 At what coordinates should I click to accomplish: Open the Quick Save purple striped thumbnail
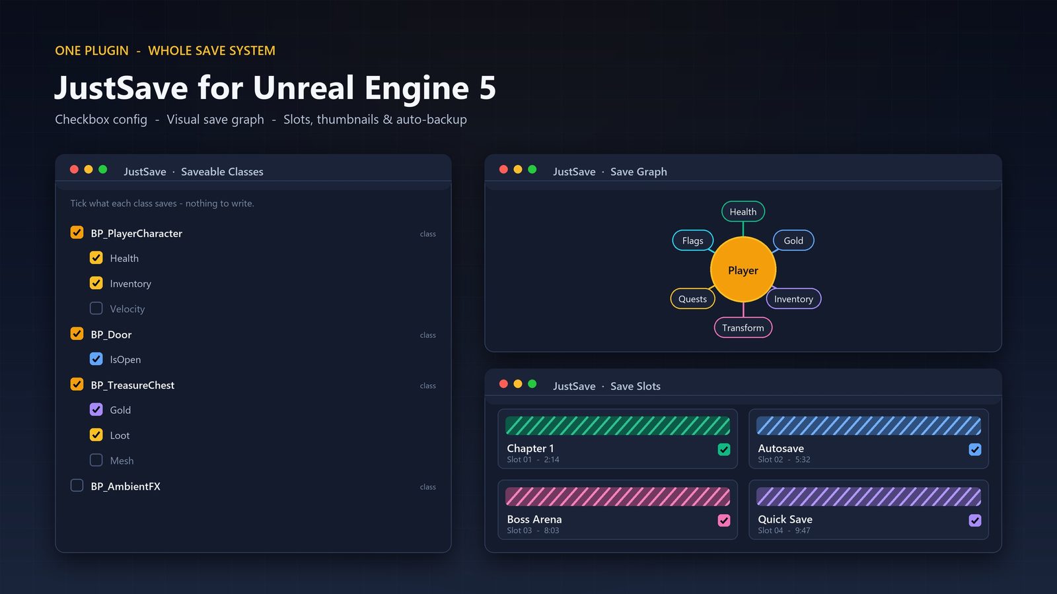pos(869,496)
